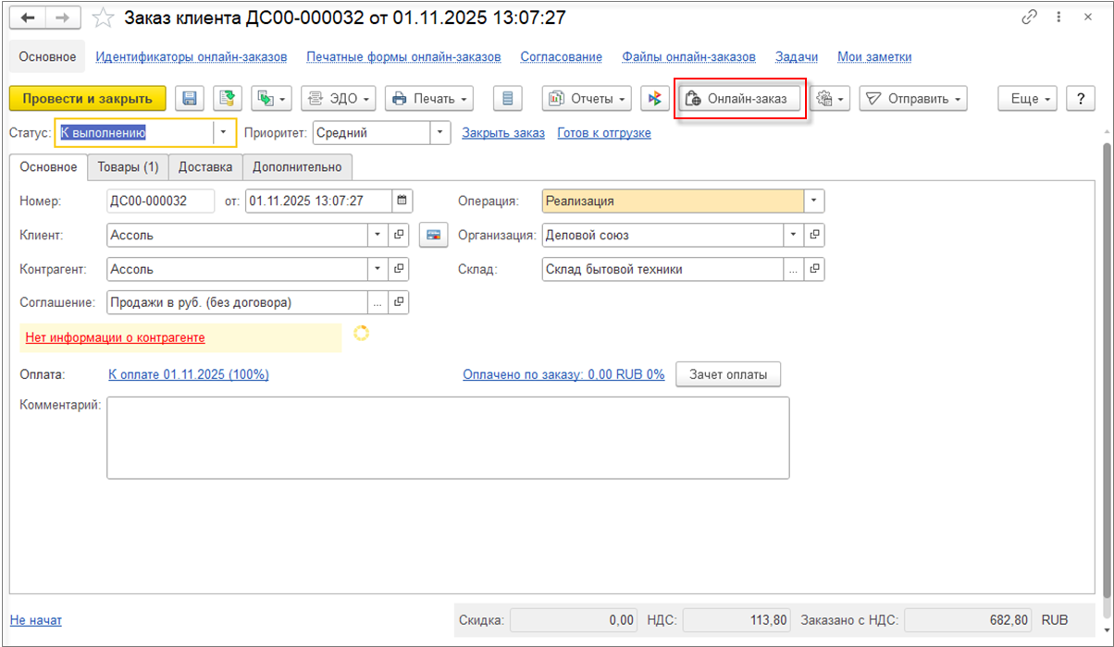This screenshot has width=1114, height=647.
Task: Click the Онлайн-заказ button
Action: coord(739,99)
